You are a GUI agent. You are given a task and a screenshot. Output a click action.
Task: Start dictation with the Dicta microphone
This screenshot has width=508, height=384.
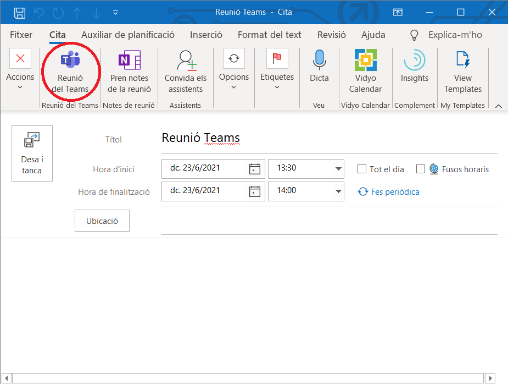[319, 61]
